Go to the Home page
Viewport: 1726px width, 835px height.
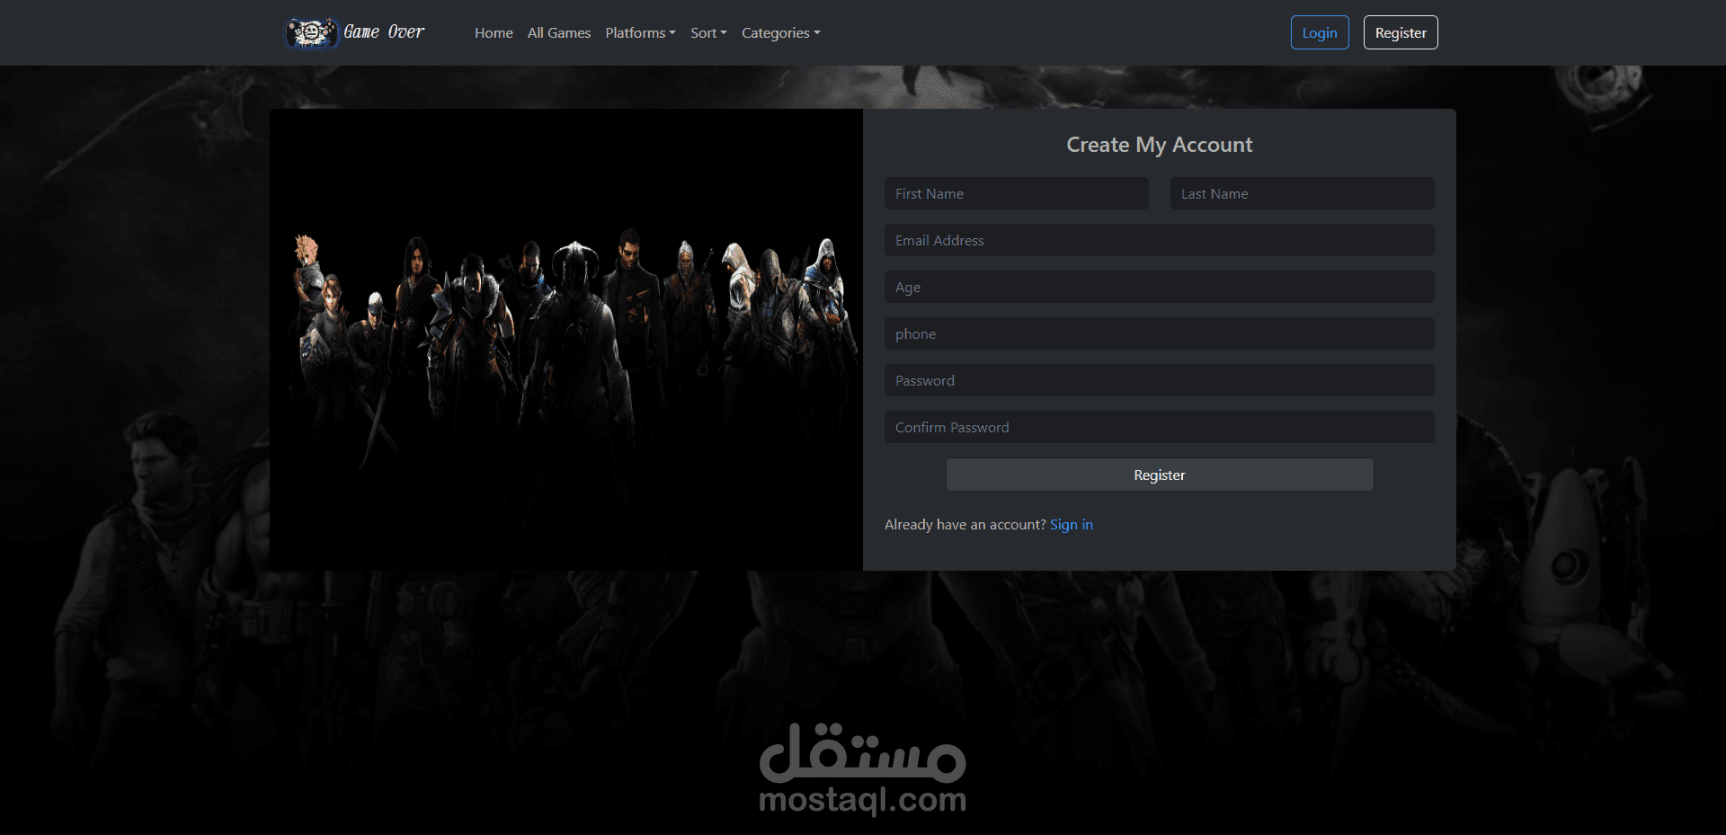tap(494, 32)
